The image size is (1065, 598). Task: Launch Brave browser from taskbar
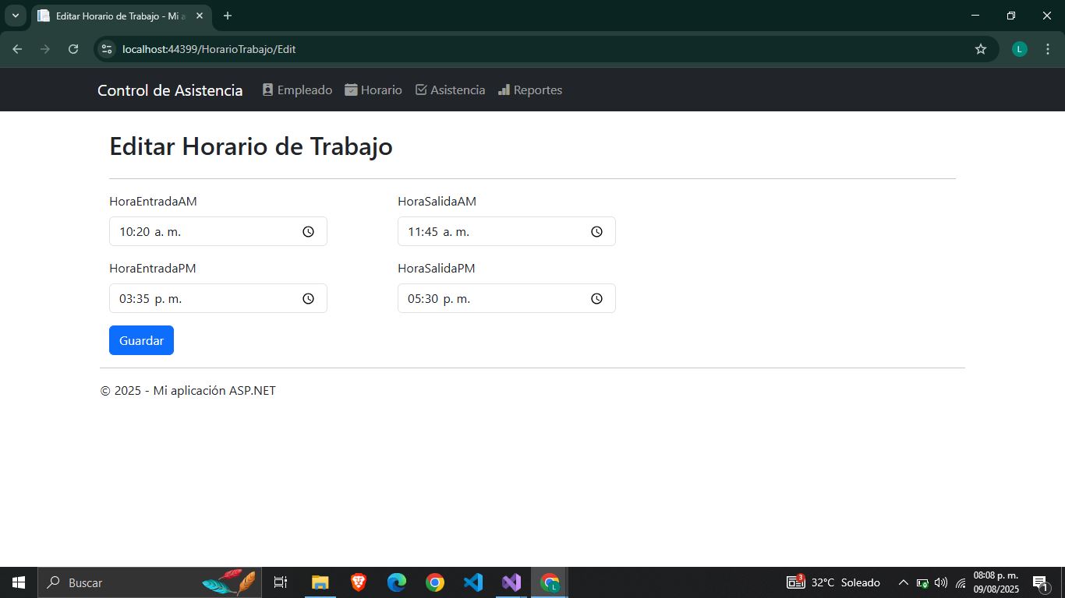(359, 582)
